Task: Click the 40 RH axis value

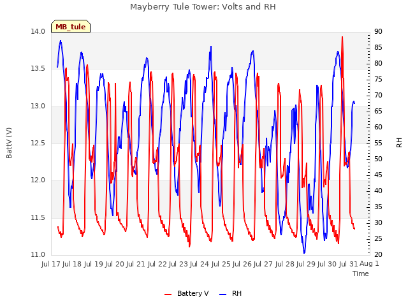Action: pos(378,191)
